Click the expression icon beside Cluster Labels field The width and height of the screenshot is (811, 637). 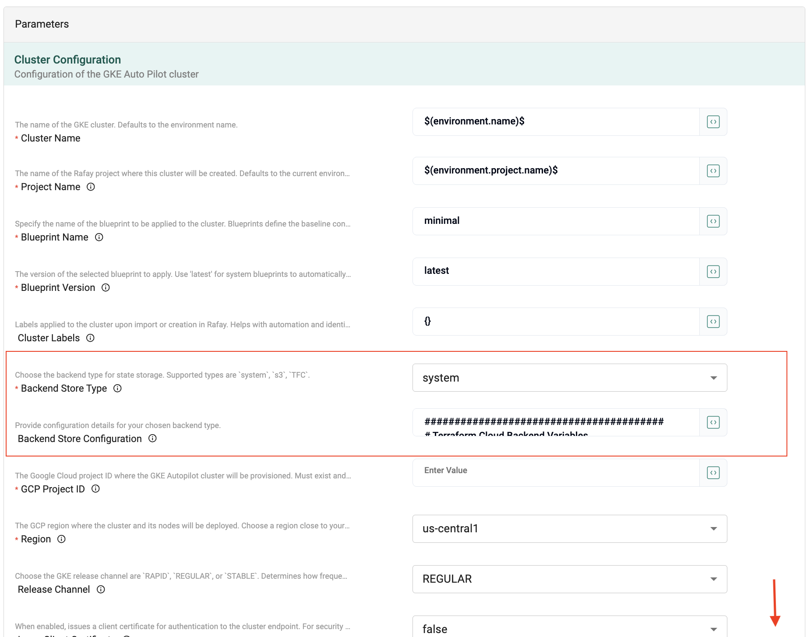713,322
